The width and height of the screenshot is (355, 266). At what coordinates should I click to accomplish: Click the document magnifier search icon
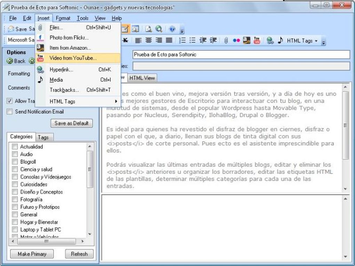point(149,29)
